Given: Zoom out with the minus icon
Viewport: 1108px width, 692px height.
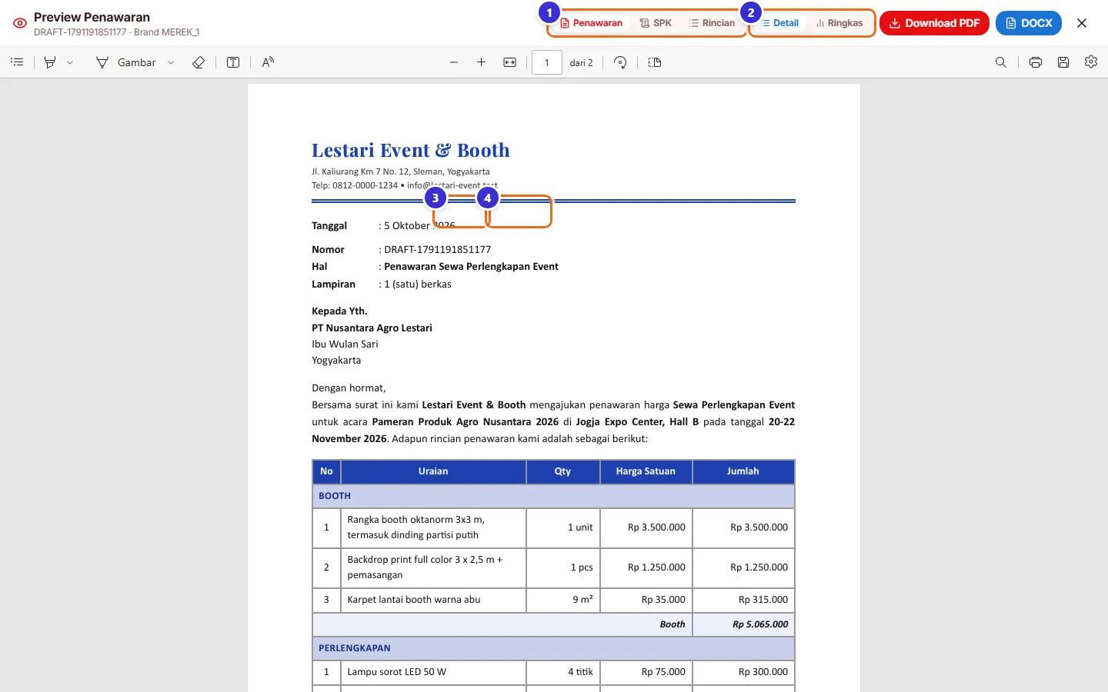Looking at the screenshot, I should click(x=454, y=62).
